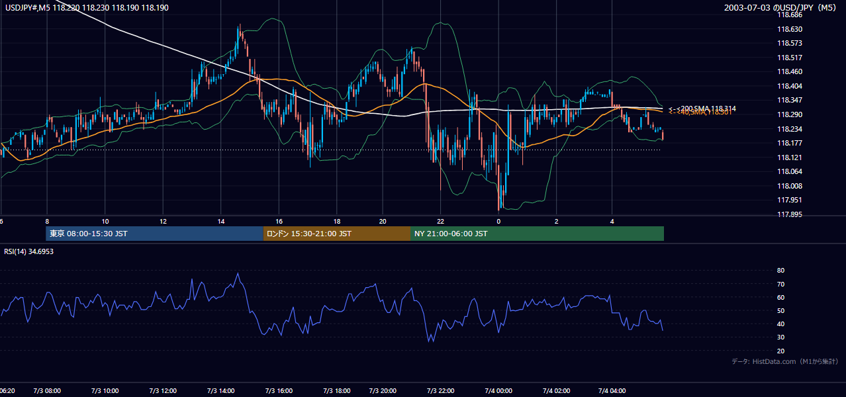Click price axis label 118.121

pos(790,157)
